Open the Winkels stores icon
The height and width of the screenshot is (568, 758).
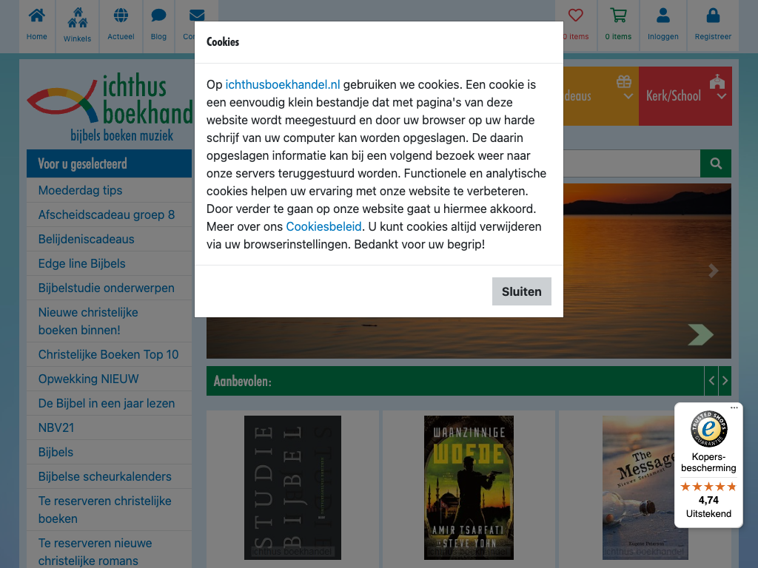point(77,18)
